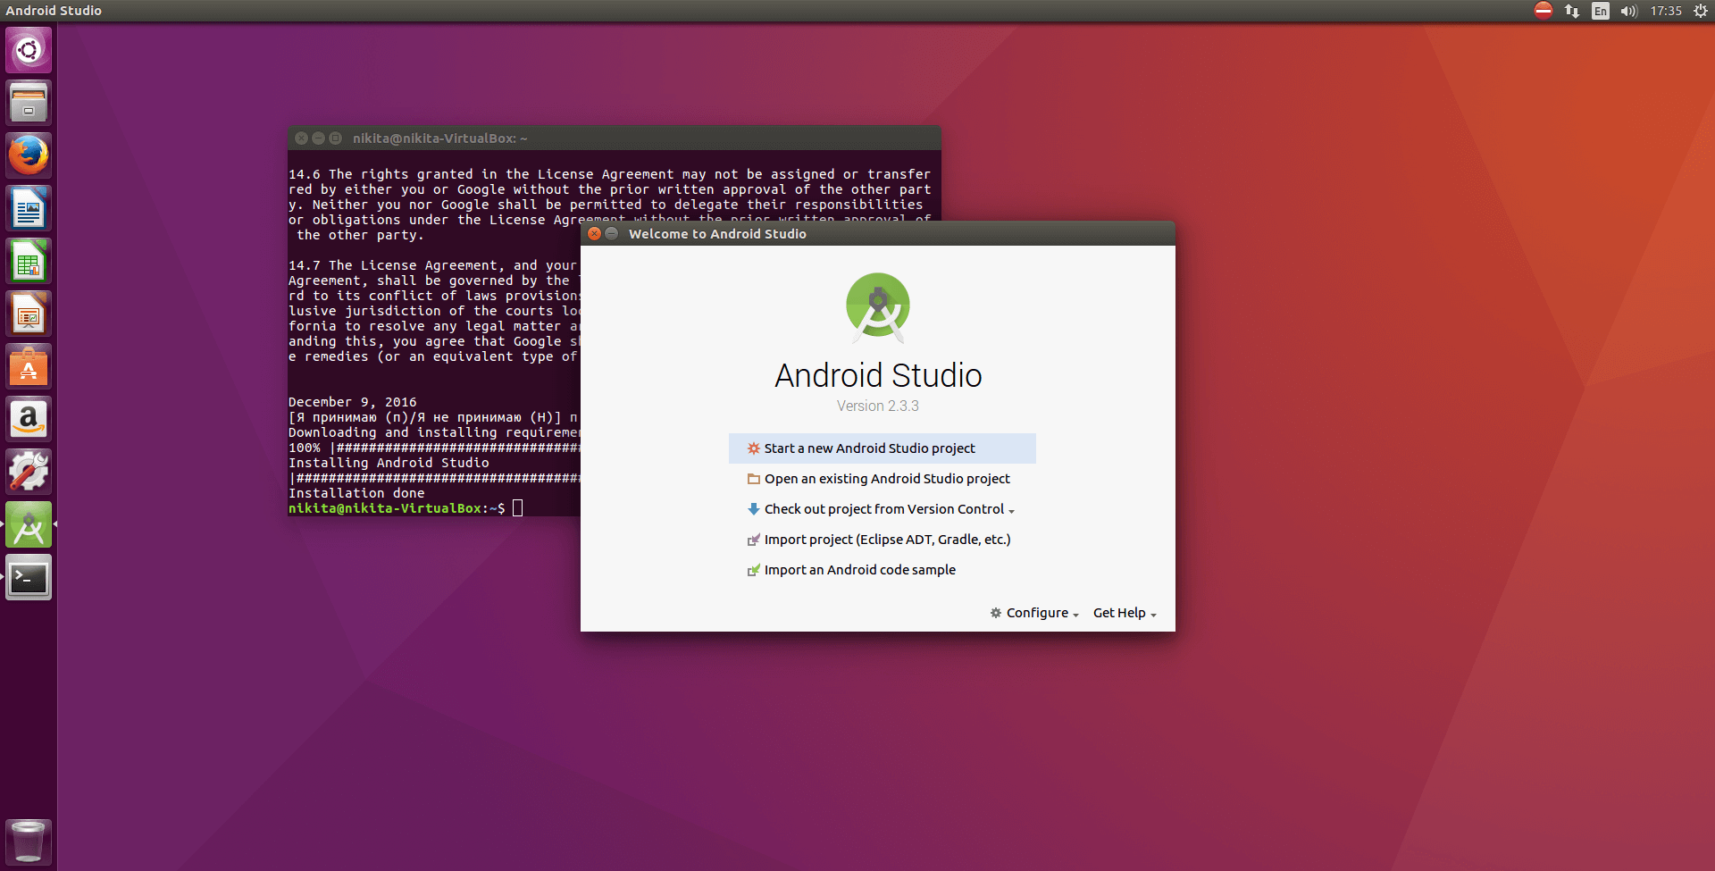Click the 'Android Studio' heading text
The height and width of the screenshot is (871, 1715).
click(878, 375)
